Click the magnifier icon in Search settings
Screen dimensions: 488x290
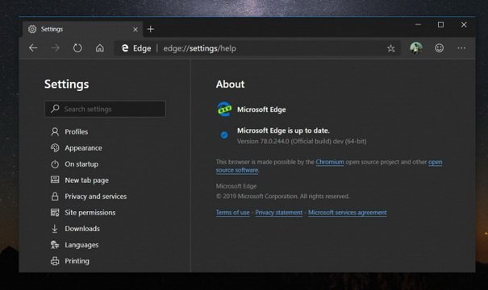point(55,109)
